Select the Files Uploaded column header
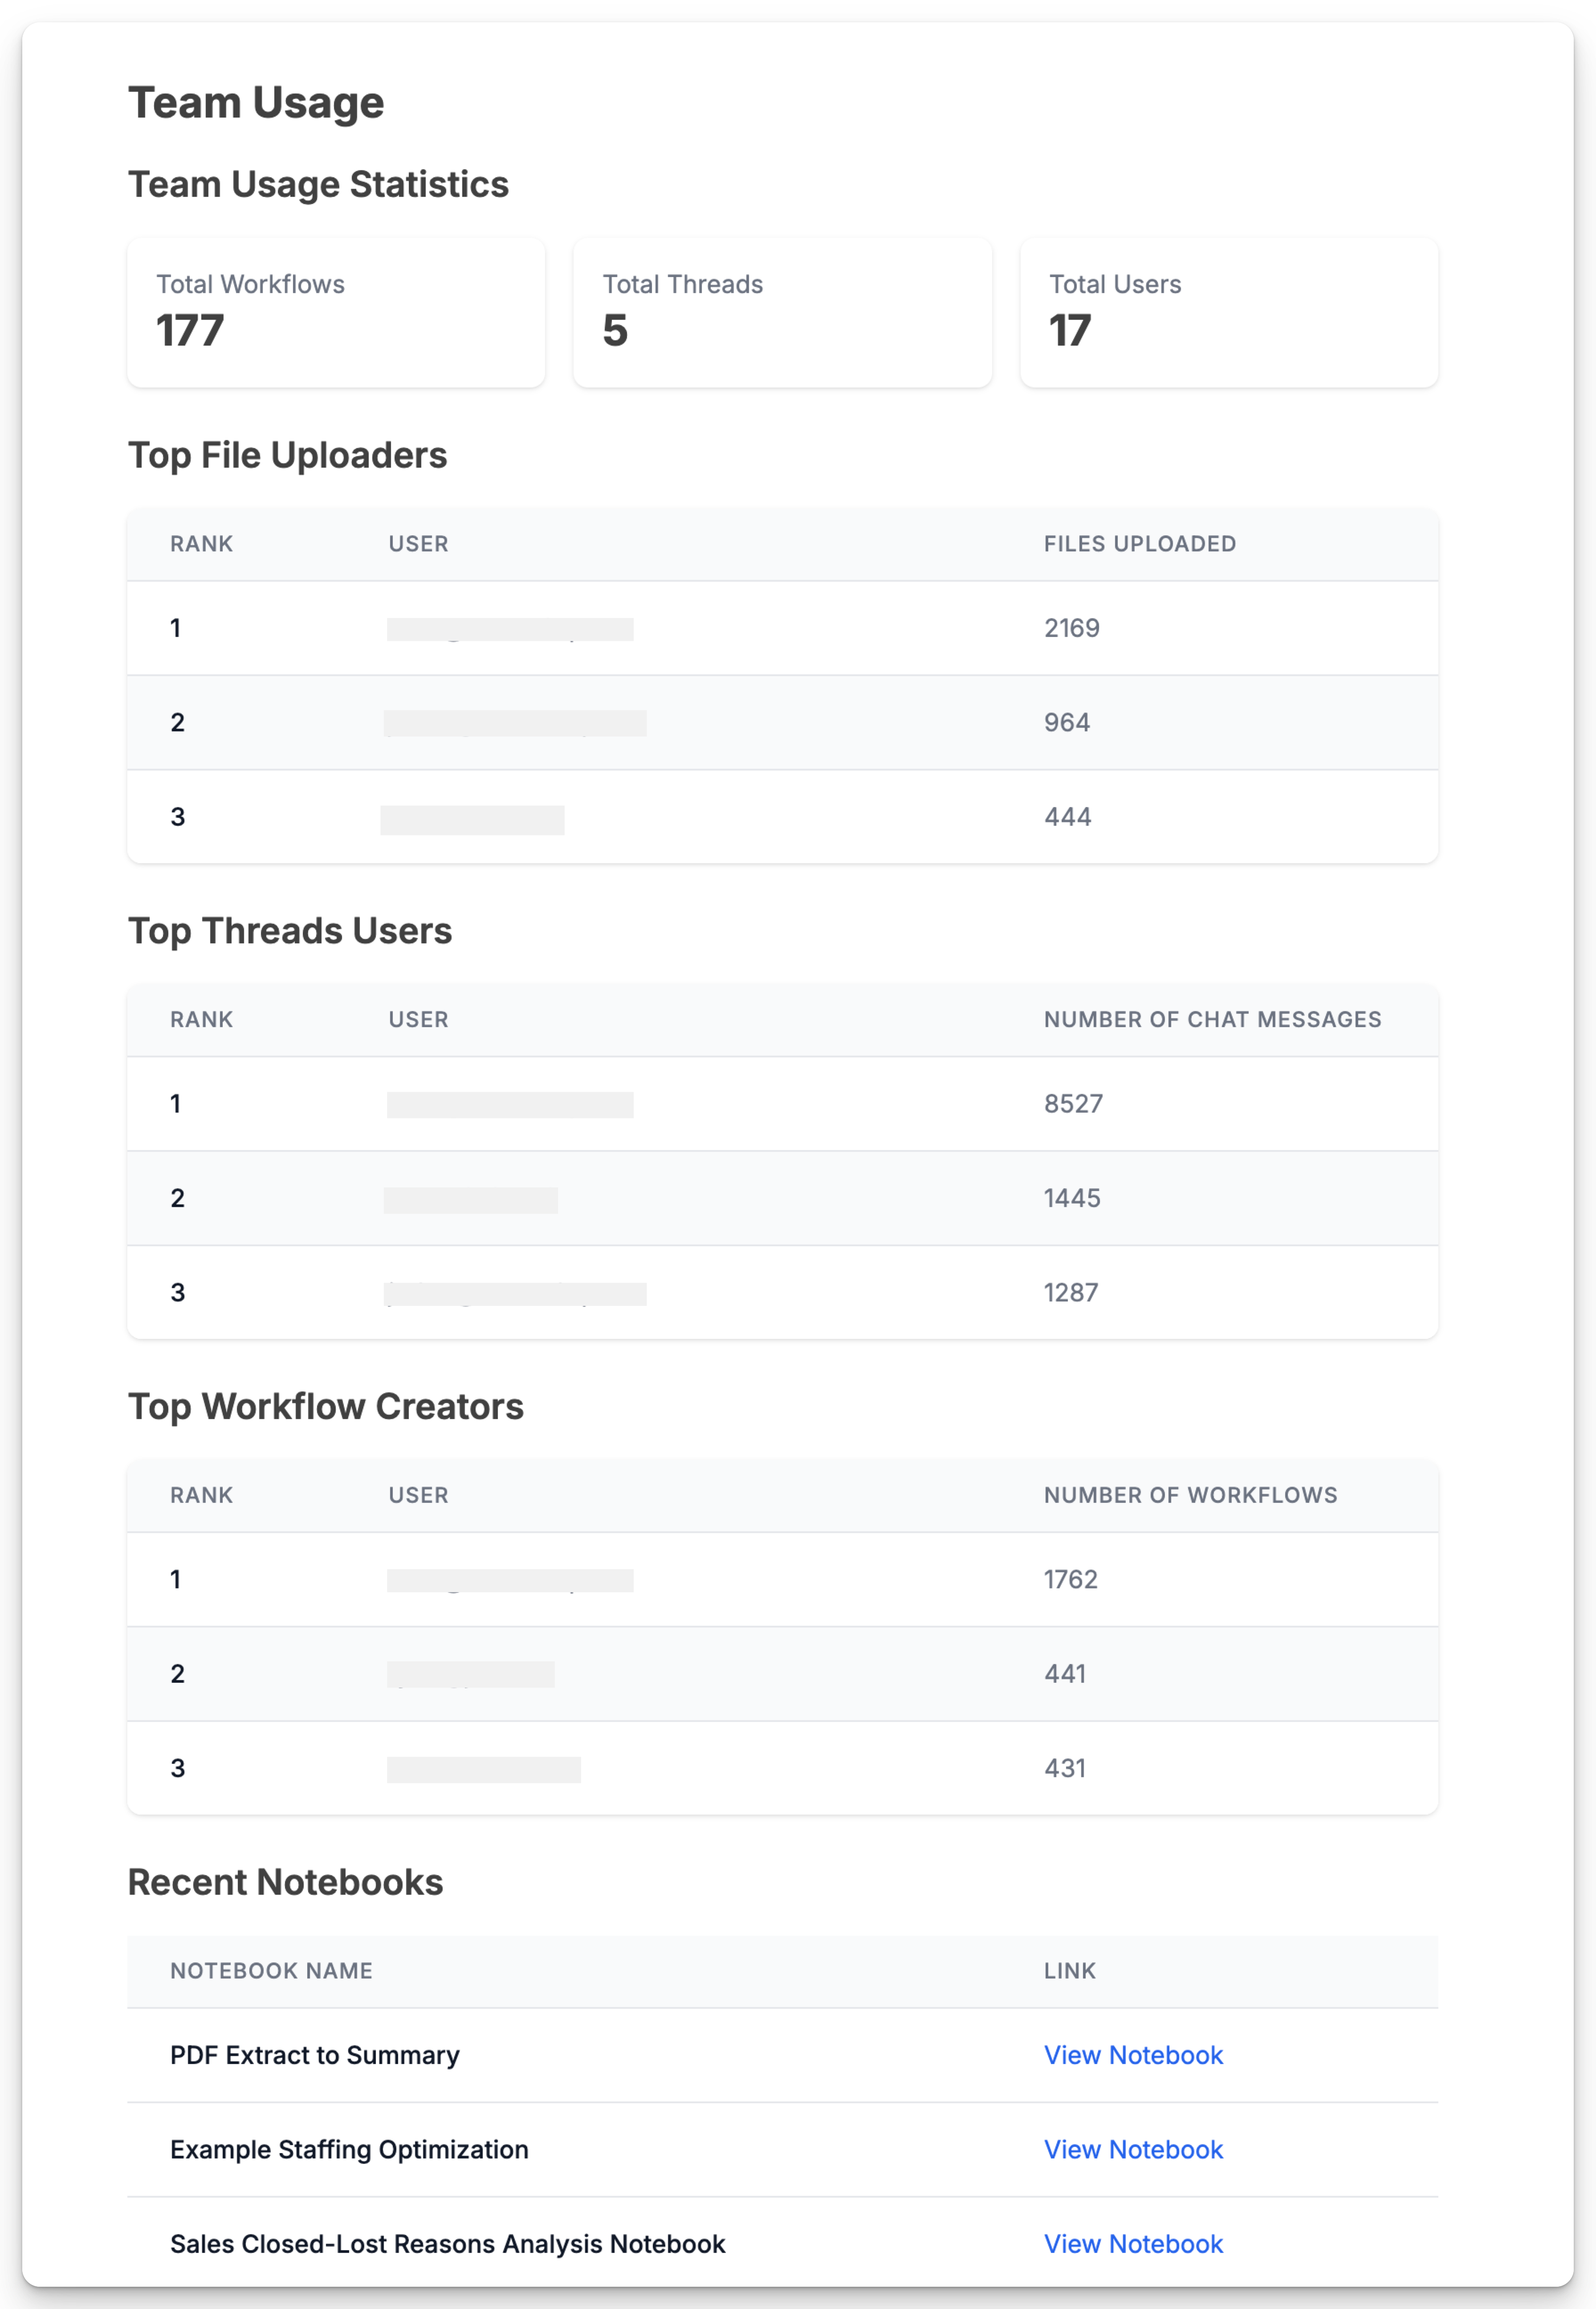The image size is (1596, 2309). point(1140,544)
